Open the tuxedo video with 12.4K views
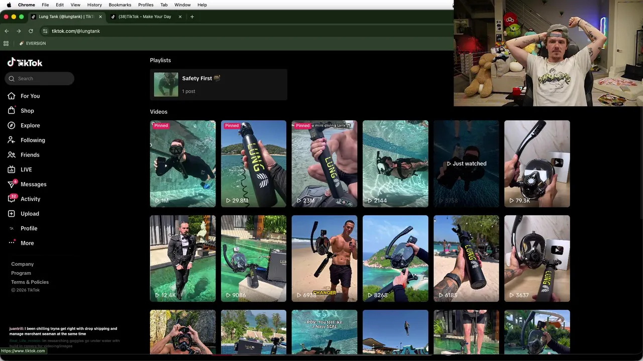 (x=183, y=259)
